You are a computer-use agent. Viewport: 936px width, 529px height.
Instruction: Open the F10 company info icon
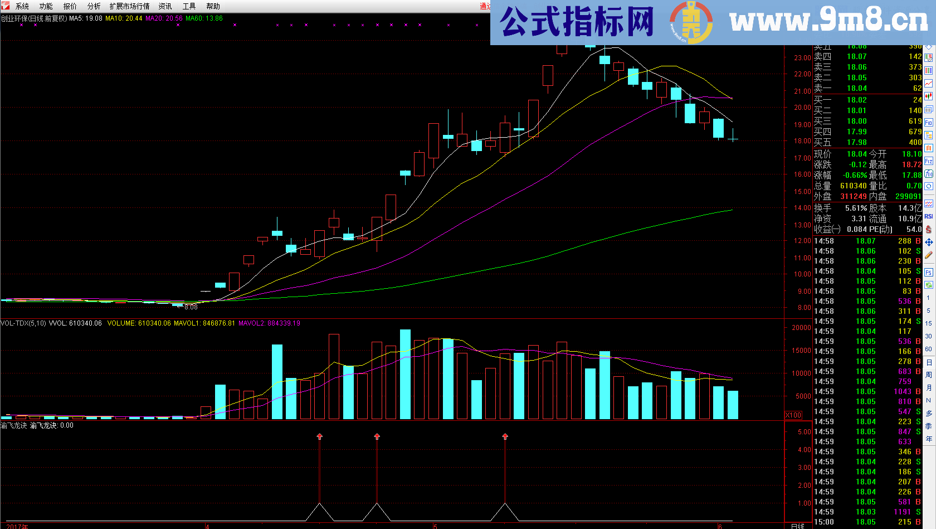929,122
